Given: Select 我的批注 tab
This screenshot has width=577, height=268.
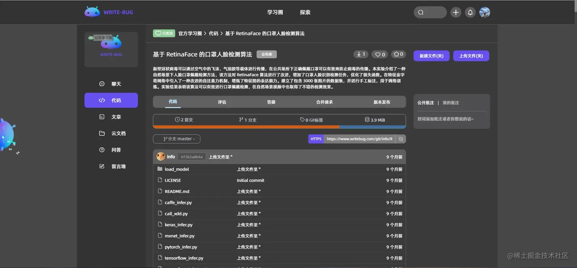Looking at the screenshot, I should pos(451,103).
